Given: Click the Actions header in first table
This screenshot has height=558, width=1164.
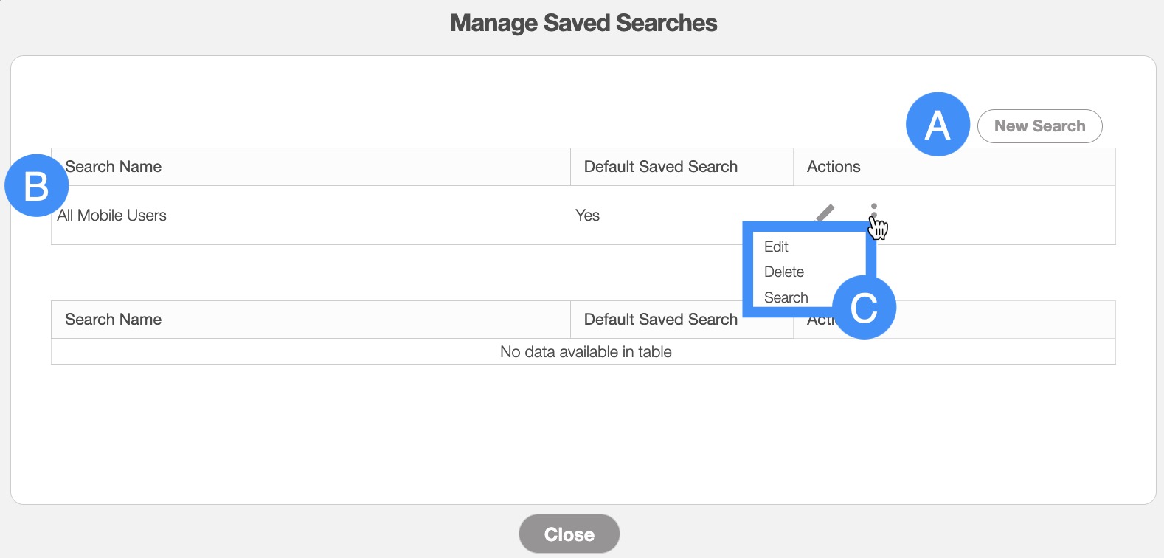Looking at the screenshot, I should 834,167.
